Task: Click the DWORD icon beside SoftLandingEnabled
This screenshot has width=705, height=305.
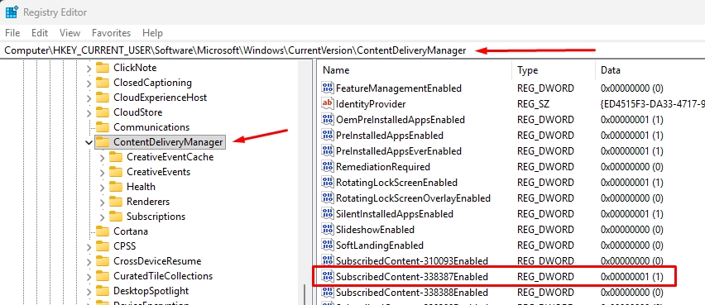Action: pyautogui.click(x=328, y=245)
